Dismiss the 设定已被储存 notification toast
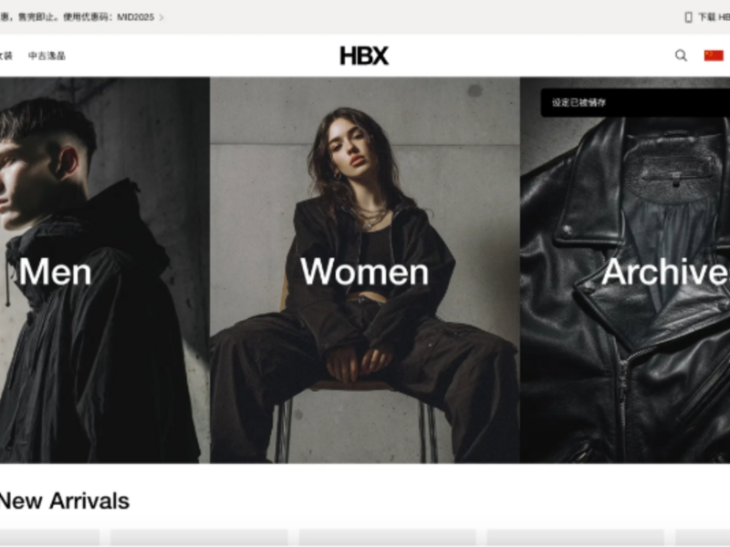Screen dimensions: 730x547 pyautogui.click(x=635, y=102)
